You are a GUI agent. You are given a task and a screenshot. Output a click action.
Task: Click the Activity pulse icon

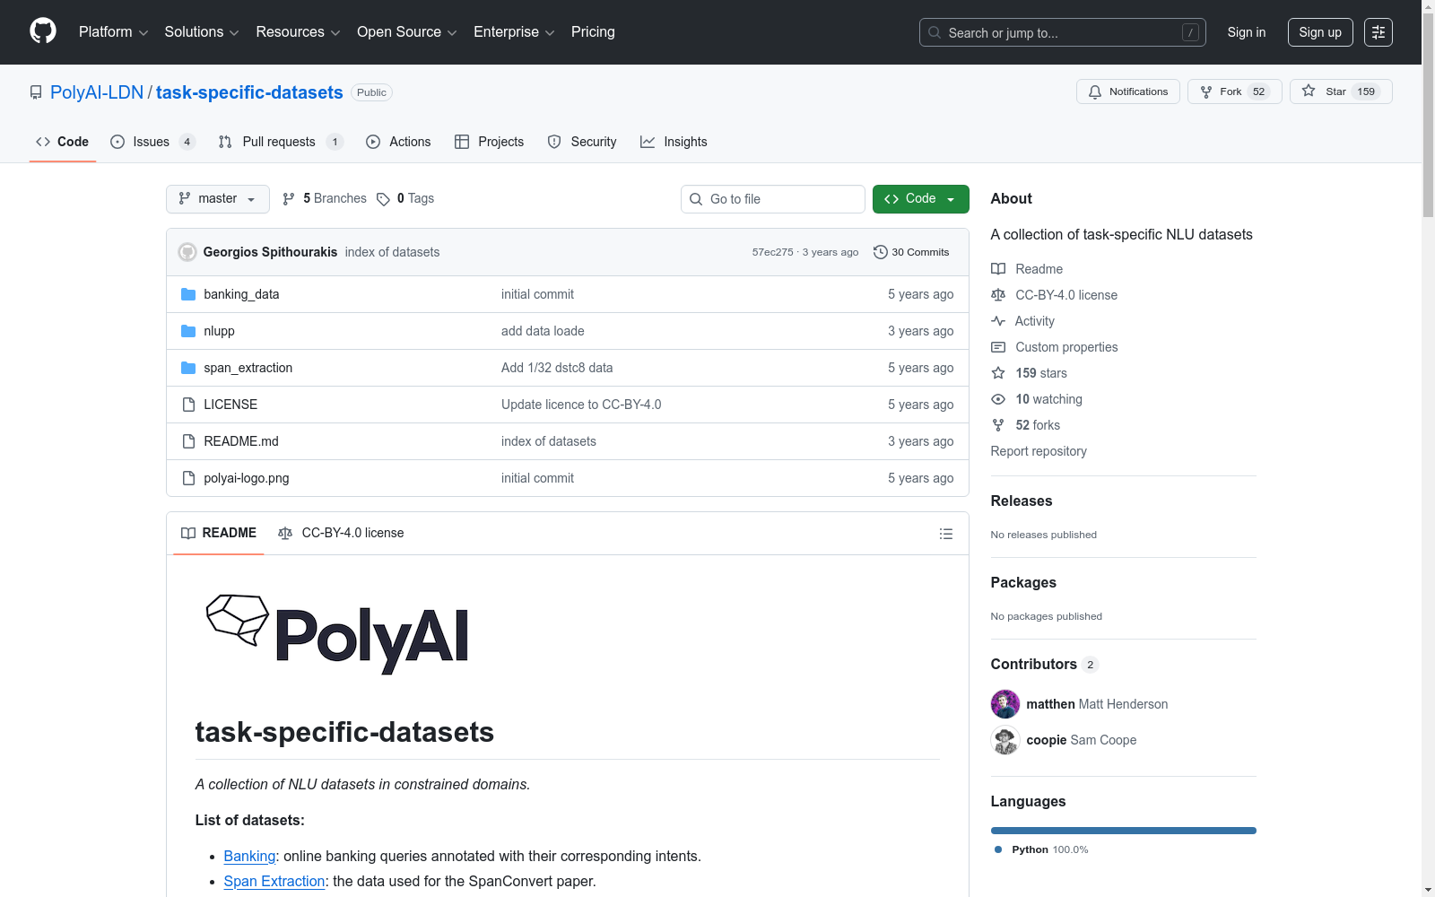click(998, 321)
